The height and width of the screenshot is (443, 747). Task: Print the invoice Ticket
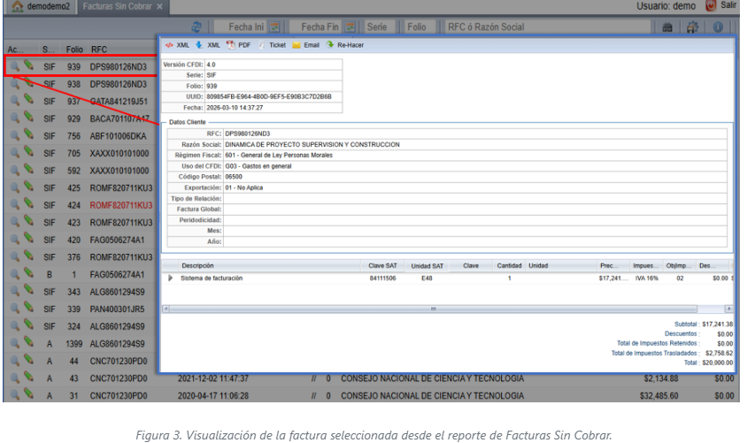coord(273,44)
